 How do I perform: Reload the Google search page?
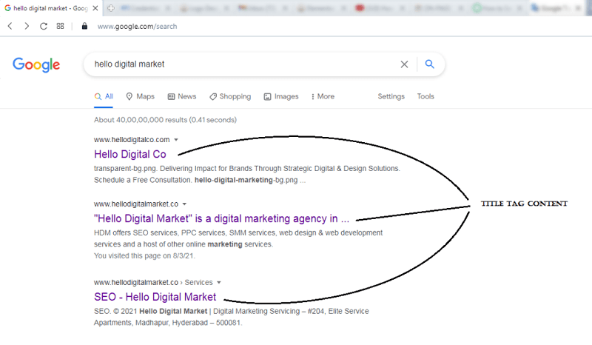[x=44, y=26]
